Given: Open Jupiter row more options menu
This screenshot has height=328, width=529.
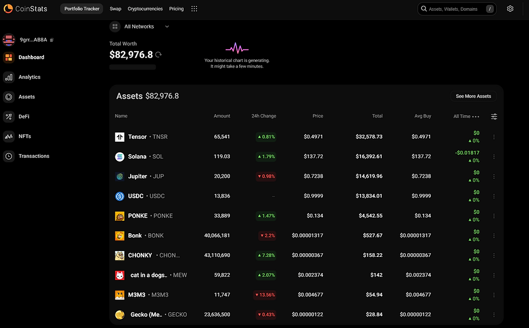Looking at the screenshot, I should pos(494,177).
